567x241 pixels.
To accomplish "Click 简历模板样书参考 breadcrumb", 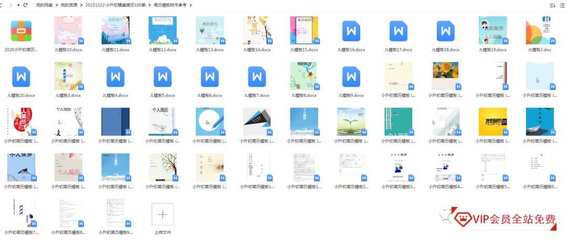I will [170, 5].
